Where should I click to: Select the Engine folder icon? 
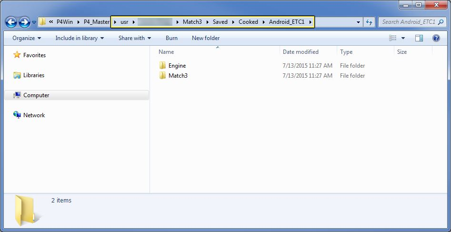162,66
